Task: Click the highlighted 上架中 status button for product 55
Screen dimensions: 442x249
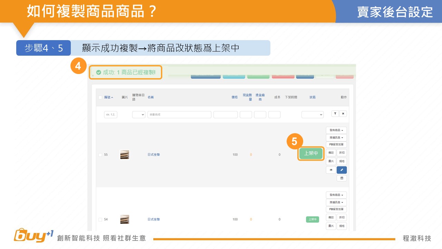Action: tap(311, 154)
